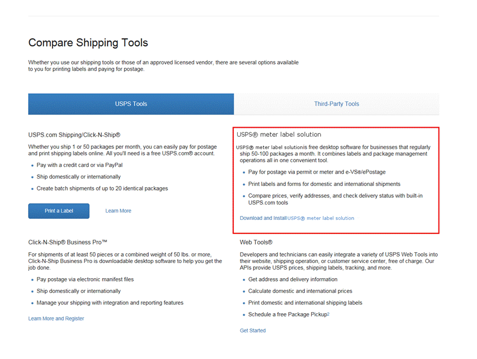Viewport: 477px width, 359px height.
Task: Switch to the USPS Tools tab
Action: click(131, 104)
